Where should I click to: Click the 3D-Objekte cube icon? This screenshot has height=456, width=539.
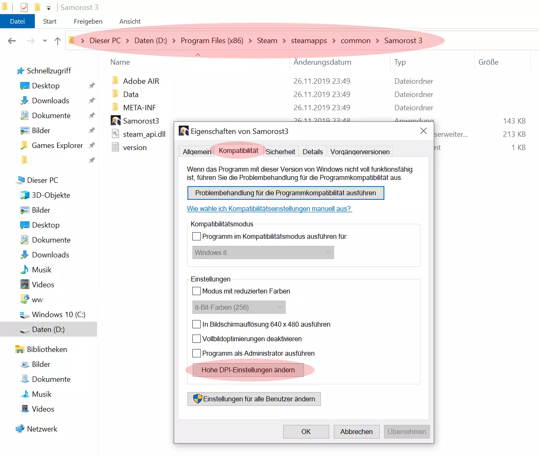(x=25, y=195)
